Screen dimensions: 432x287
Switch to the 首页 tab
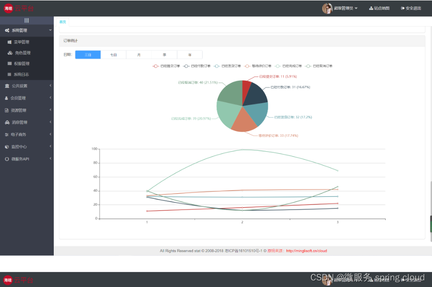coord(63,22)
